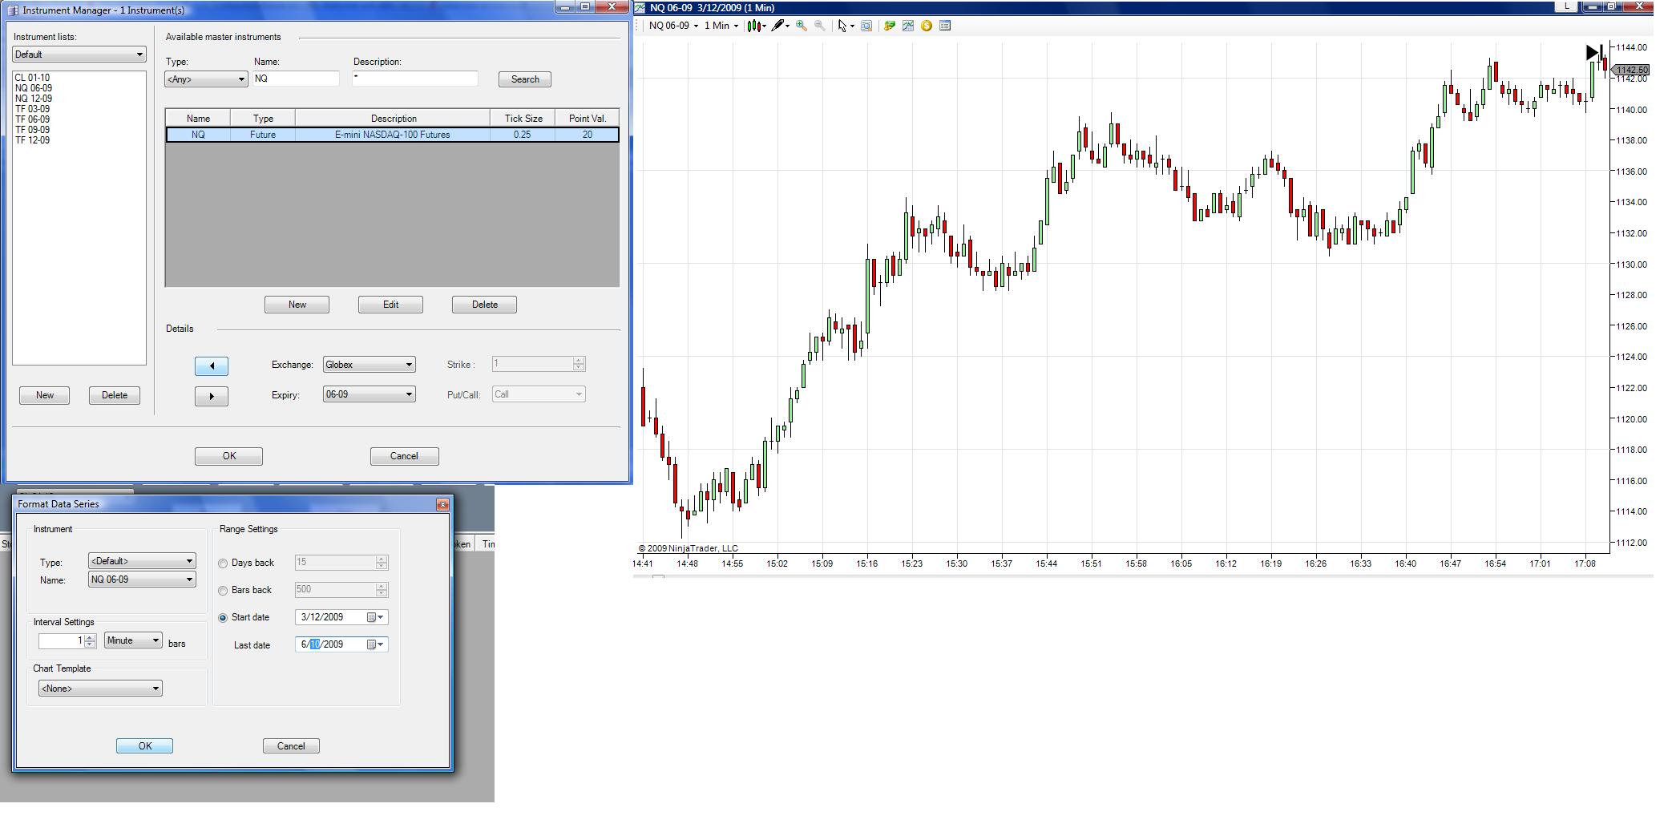The height and width of the screenshot is (836, 1676).
Task: Open the Format Data Series Type dropdown
Action: 142,561
